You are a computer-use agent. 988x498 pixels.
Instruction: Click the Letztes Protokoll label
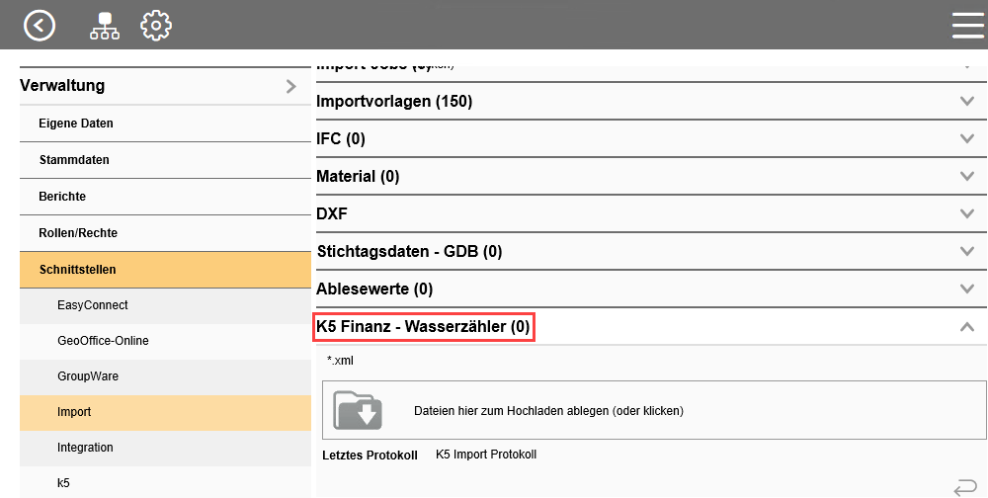(370, 456)
